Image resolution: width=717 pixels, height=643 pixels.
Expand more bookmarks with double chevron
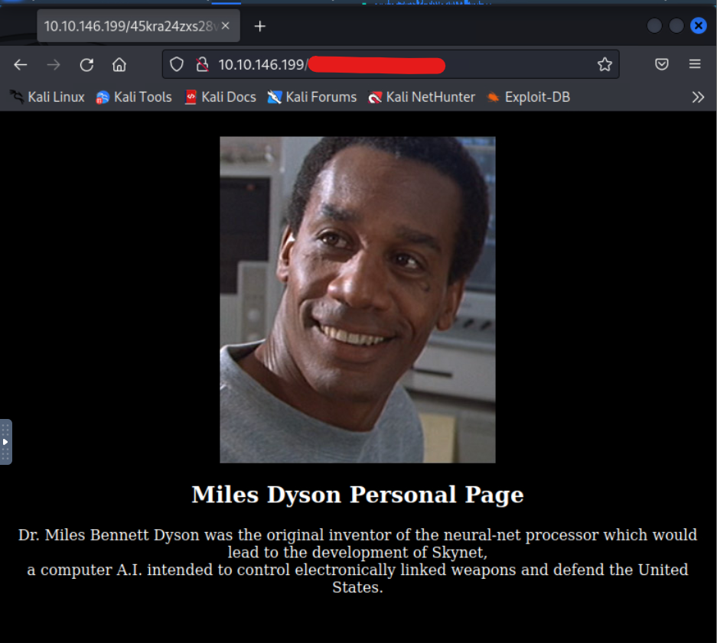697,97
